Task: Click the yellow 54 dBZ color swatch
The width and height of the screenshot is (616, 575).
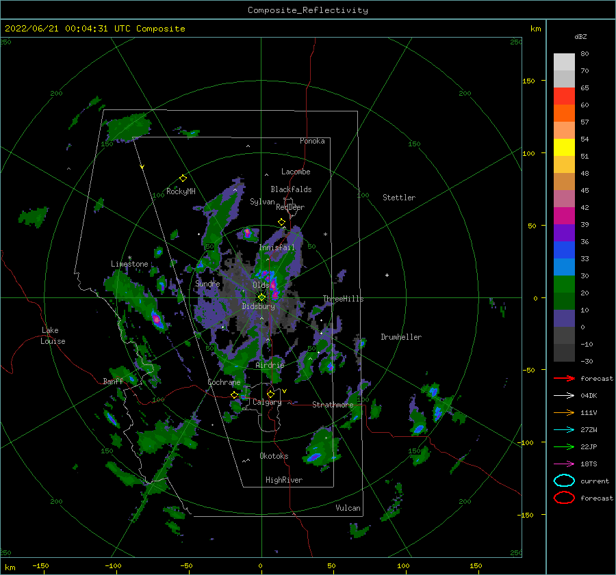Action: (x=564, y=147)
